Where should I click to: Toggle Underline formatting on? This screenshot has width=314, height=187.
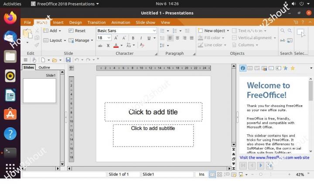pyautogui.click(x=149, y=38)
